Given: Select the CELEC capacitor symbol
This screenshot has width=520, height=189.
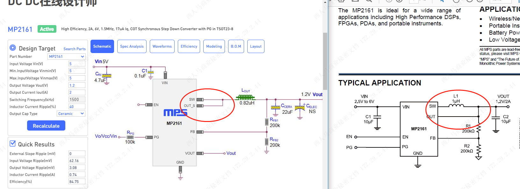Looking at the screenshot, I should point(300,108).
